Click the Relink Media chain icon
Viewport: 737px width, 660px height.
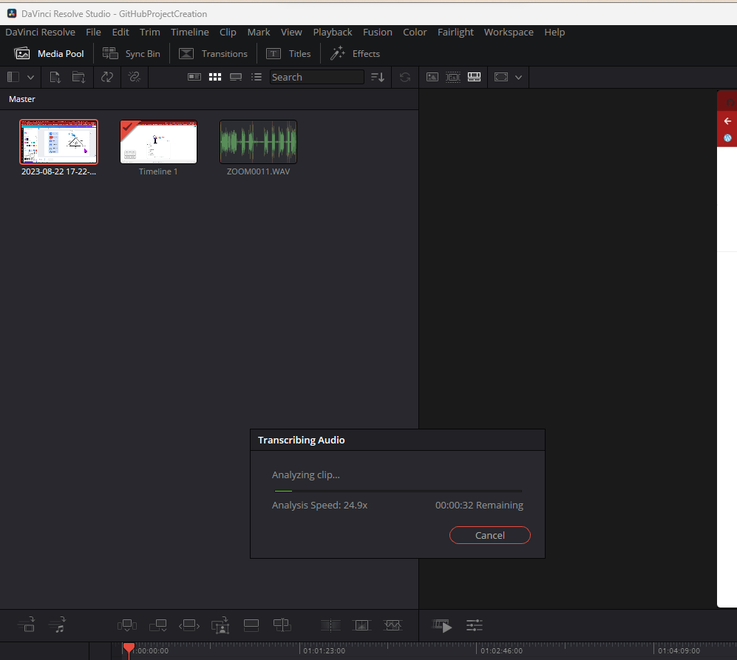tap(135, 77)
